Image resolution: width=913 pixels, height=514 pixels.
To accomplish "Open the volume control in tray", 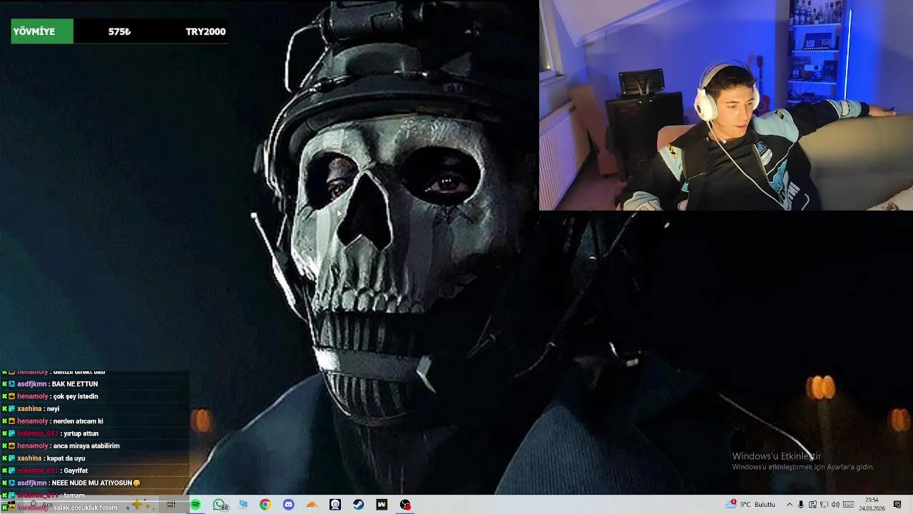I will click(835, 505).
